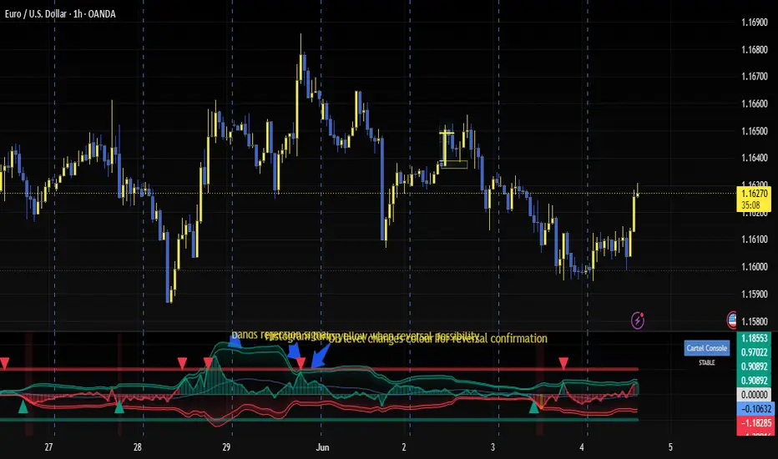Click the red down-triangle signal nearest the 4 date
Screen dimensions: 778x459
tap(563, 363)
